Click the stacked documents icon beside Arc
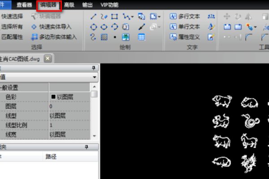The image size is (269, 179). [x=126, y=27]
